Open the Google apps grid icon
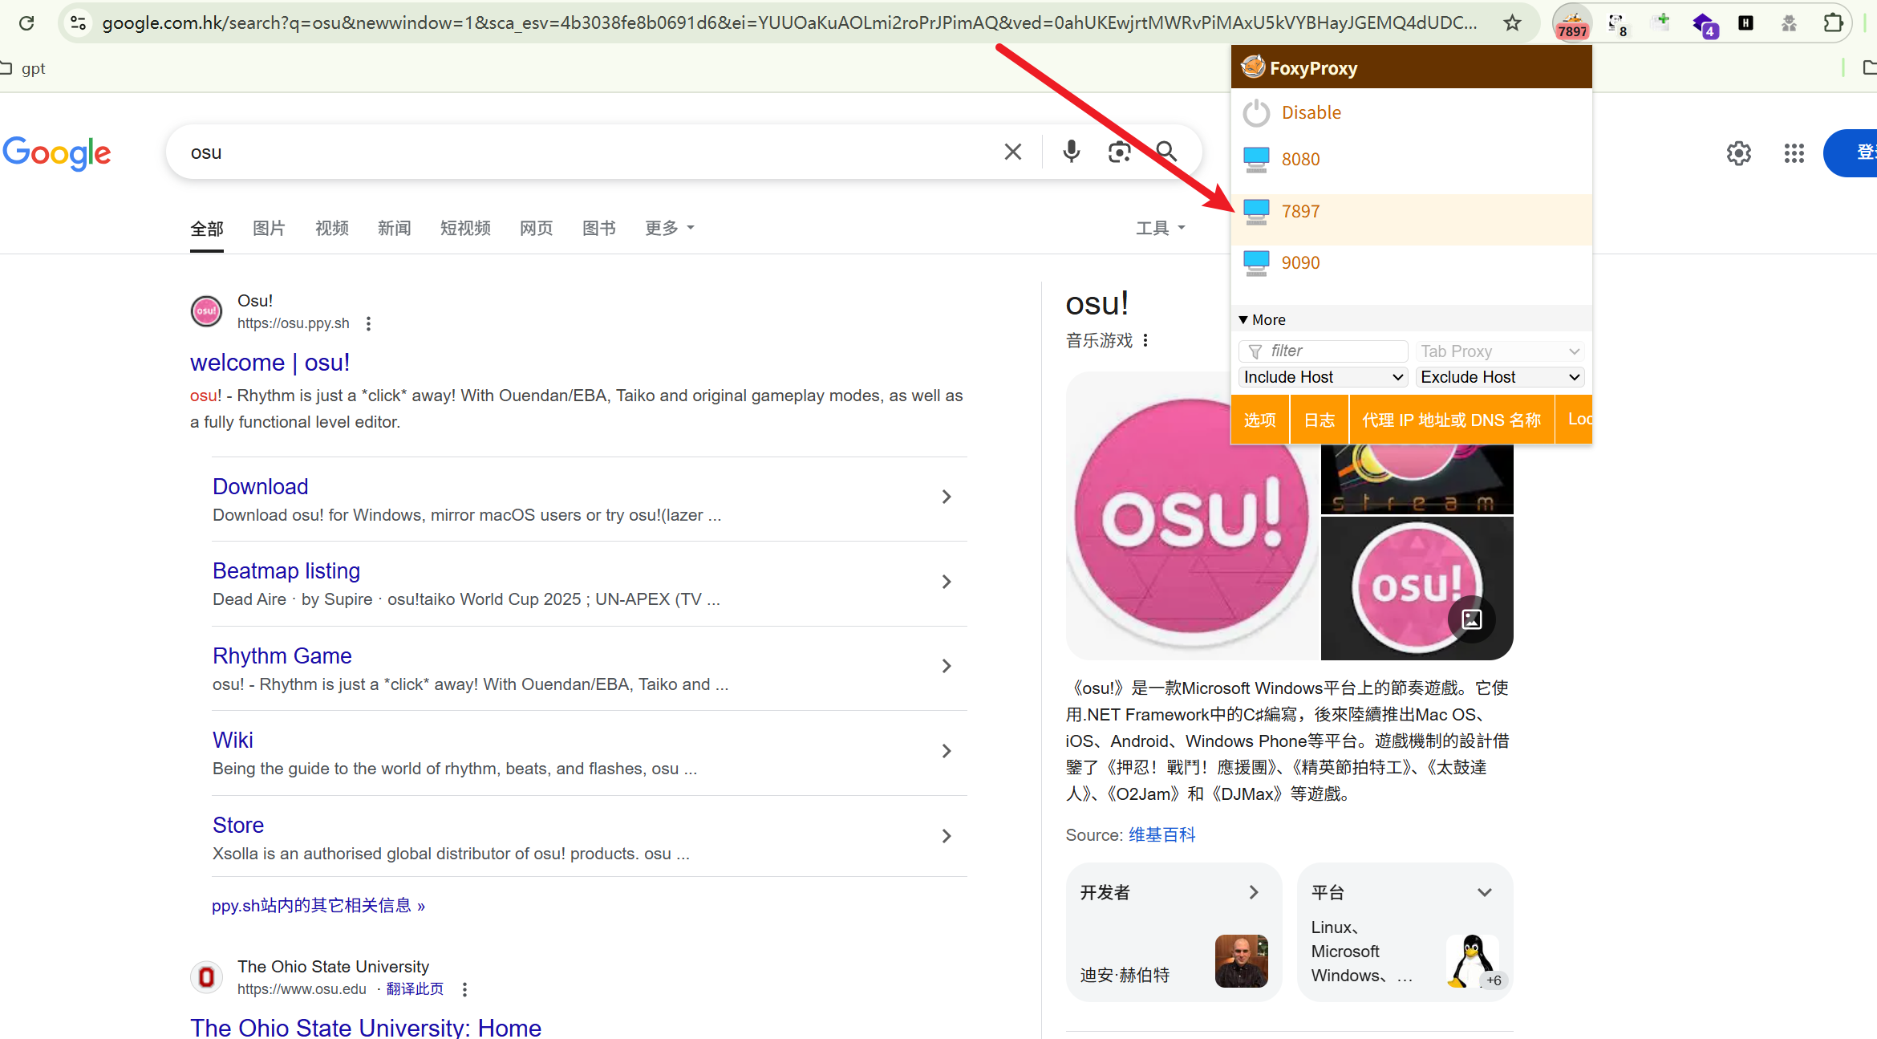The width and height of the screenshot is (1877, 1039). [1794, 152]
